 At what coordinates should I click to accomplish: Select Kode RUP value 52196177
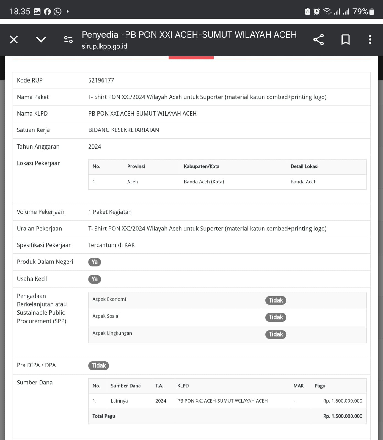pos(101,80)
